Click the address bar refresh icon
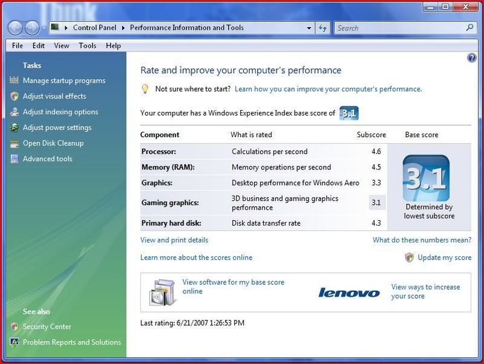Viewport: 484px width, 364px height. (x=322, y=28)
